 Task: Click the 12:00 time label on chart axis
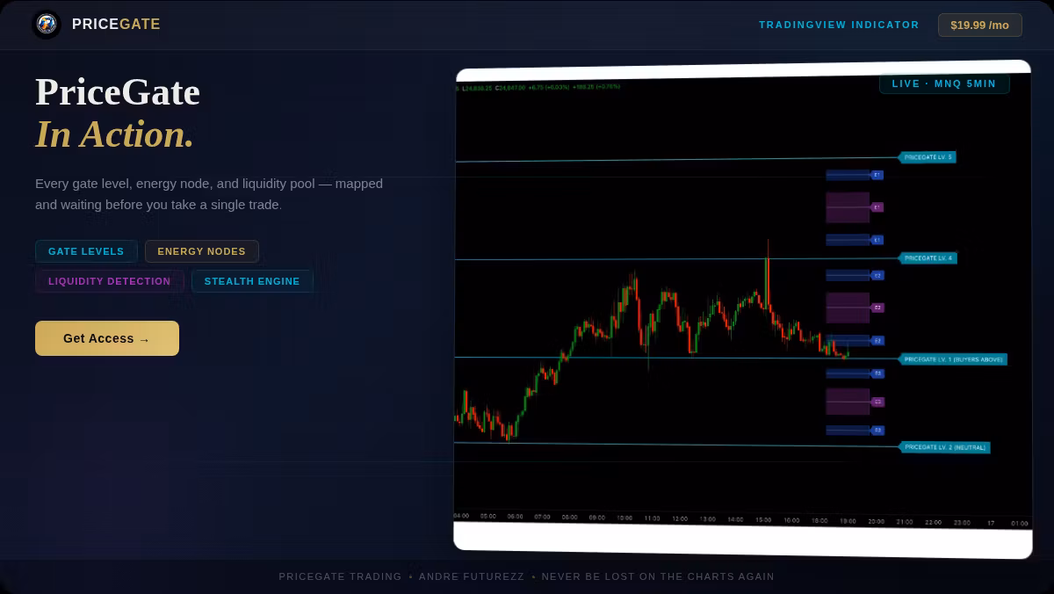click(x=680, y=518)
